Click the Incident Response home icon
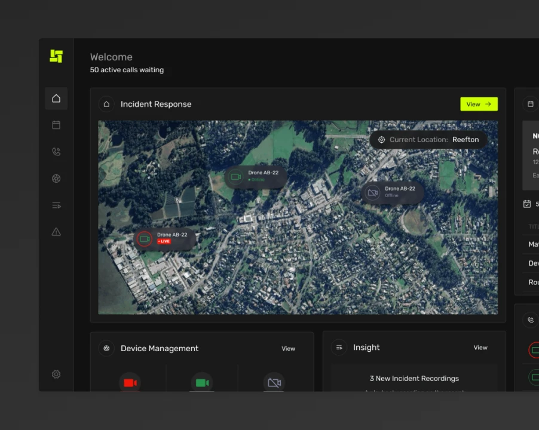This screenshot has height=430, width=539. tap(106, 104)
